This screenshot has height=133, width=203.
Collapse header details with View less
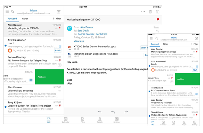79,41
